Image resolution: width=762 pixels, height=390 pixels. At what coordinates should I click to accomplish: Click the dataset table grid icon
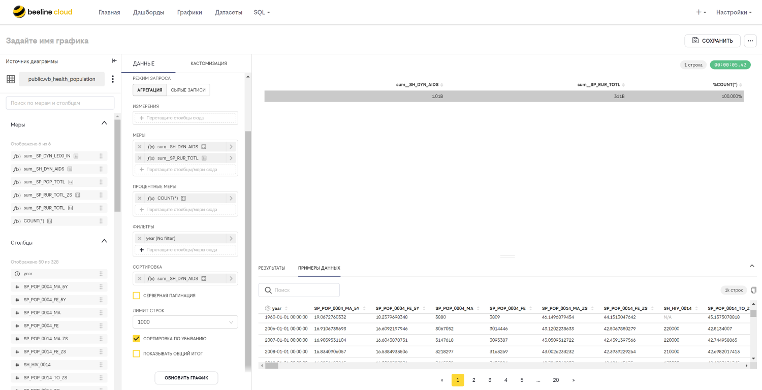pyautogui.click(x=11, y=79)
